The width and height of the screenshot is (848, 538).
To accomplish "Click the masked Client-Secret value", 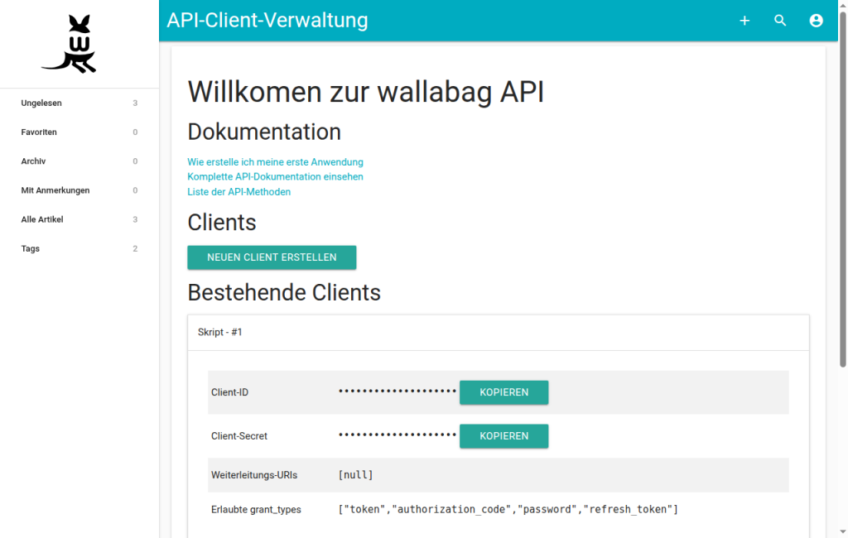I will click(x=397, y=435).
